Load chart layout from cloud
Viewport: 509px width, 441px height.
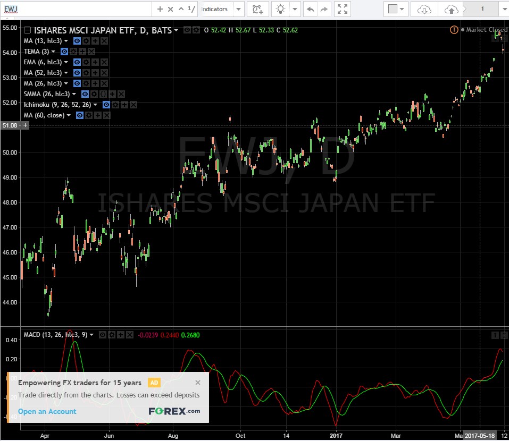[424, 9]
